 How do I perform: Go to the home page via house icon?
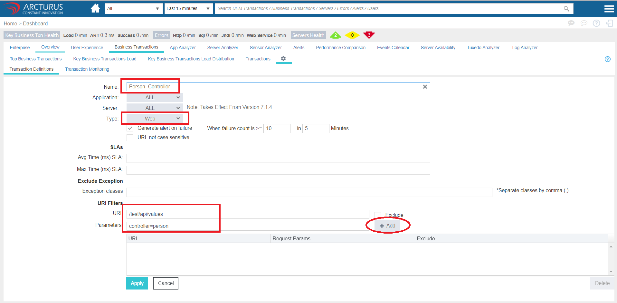coord(95,8)
